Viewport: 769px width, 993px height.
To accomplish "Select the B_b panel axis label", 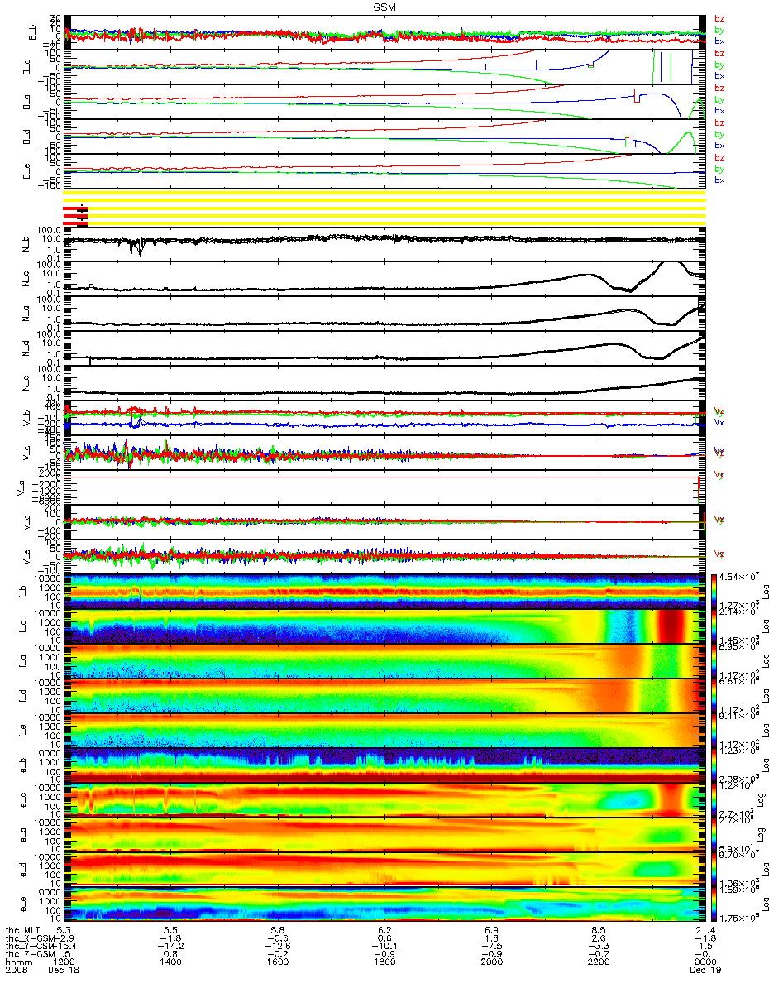I will (33, 32).
